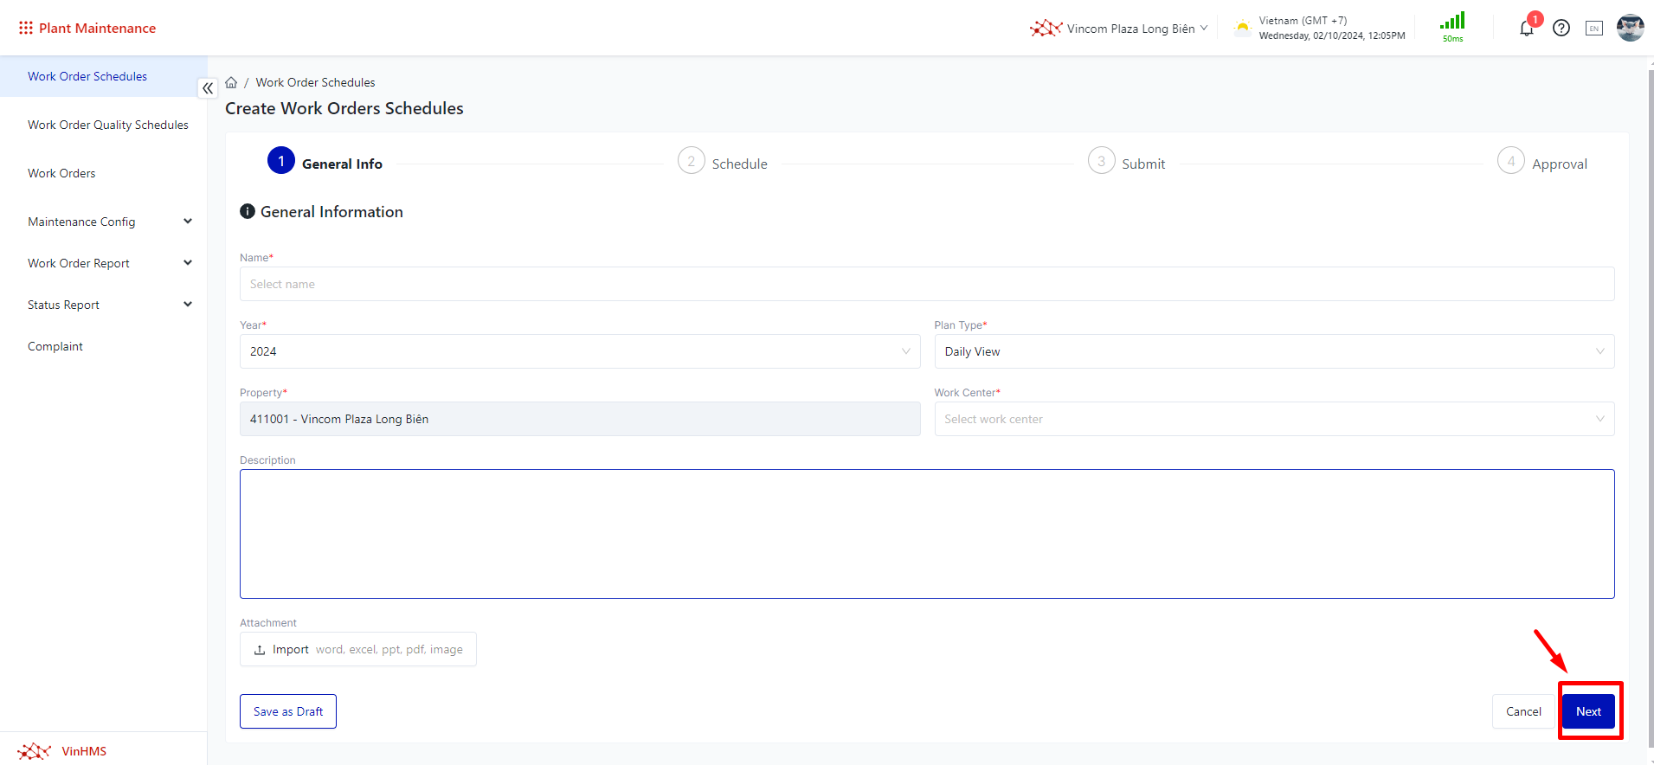The height and width of the screenshot is (765, 1654).
Task: Click the network signal strength icon
Action: pos(1452,22)
